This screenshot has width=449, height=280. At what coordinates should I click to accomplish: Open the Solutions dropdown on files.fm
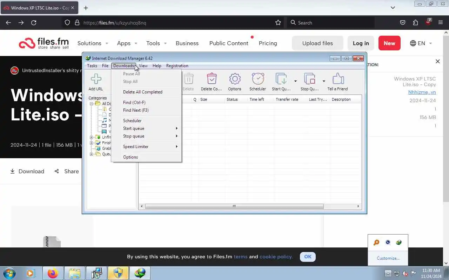(93, 43)
